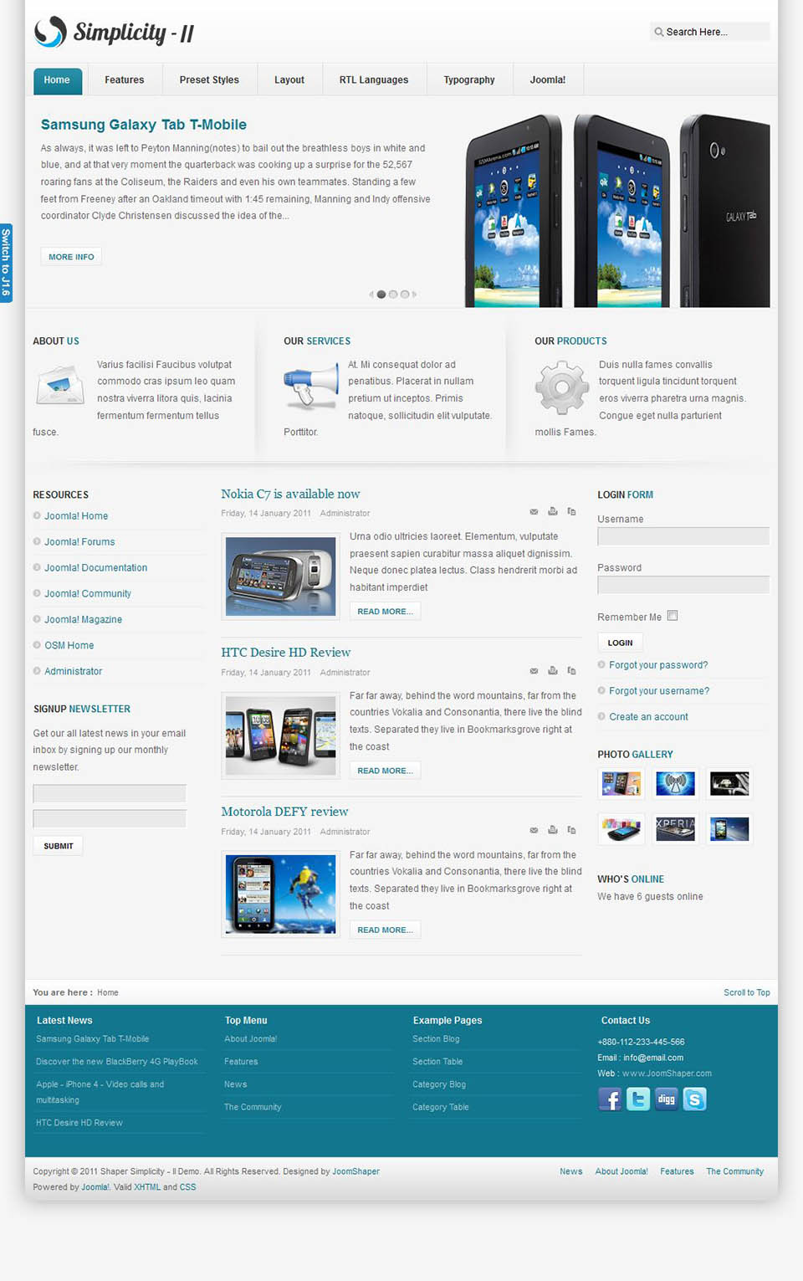803x1281 pixels.
Task: Click the Username input field
Action: [683, 536]
